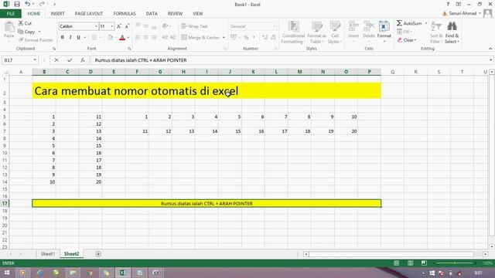Click the AutoSum sigma button
The image size is (495, 278).
click(409, 23)
